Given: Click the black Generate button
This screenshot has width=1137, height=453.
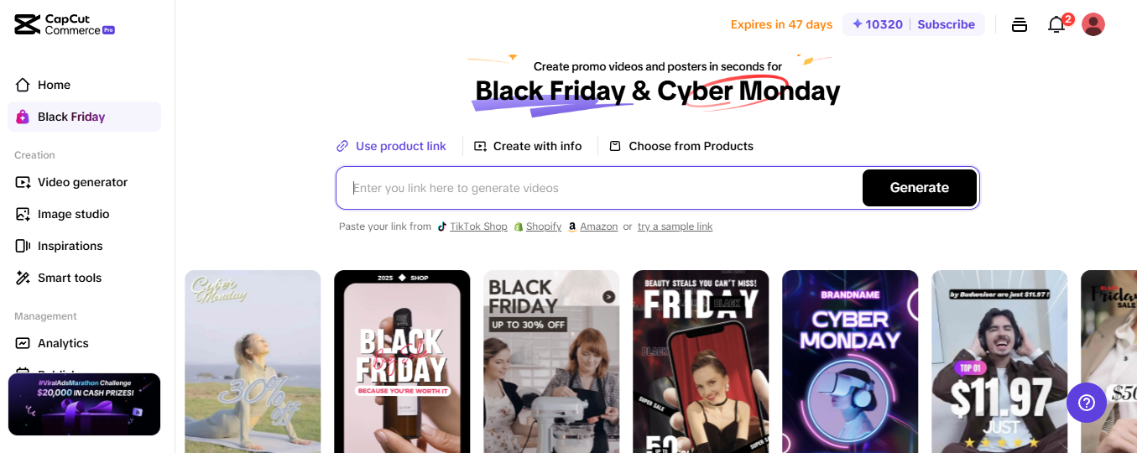Looking at the screenshot, I should [920, 188].
